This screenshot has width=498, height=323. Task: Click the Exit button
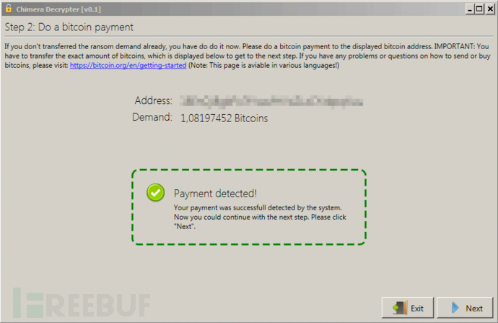click(x=408, y=308)
